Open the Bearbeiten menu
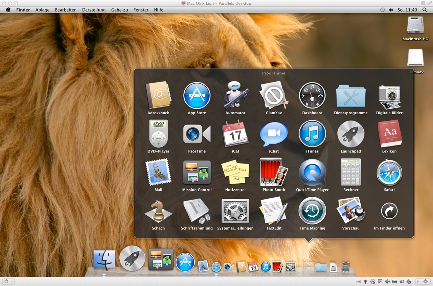The width and height of the screenshot is (433, 286). (x=66, y=10)
